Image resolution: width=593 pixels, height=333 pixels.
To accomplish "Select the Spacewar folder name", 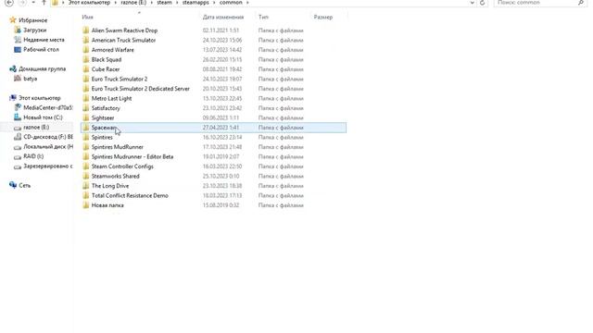I will coord(103,128).
